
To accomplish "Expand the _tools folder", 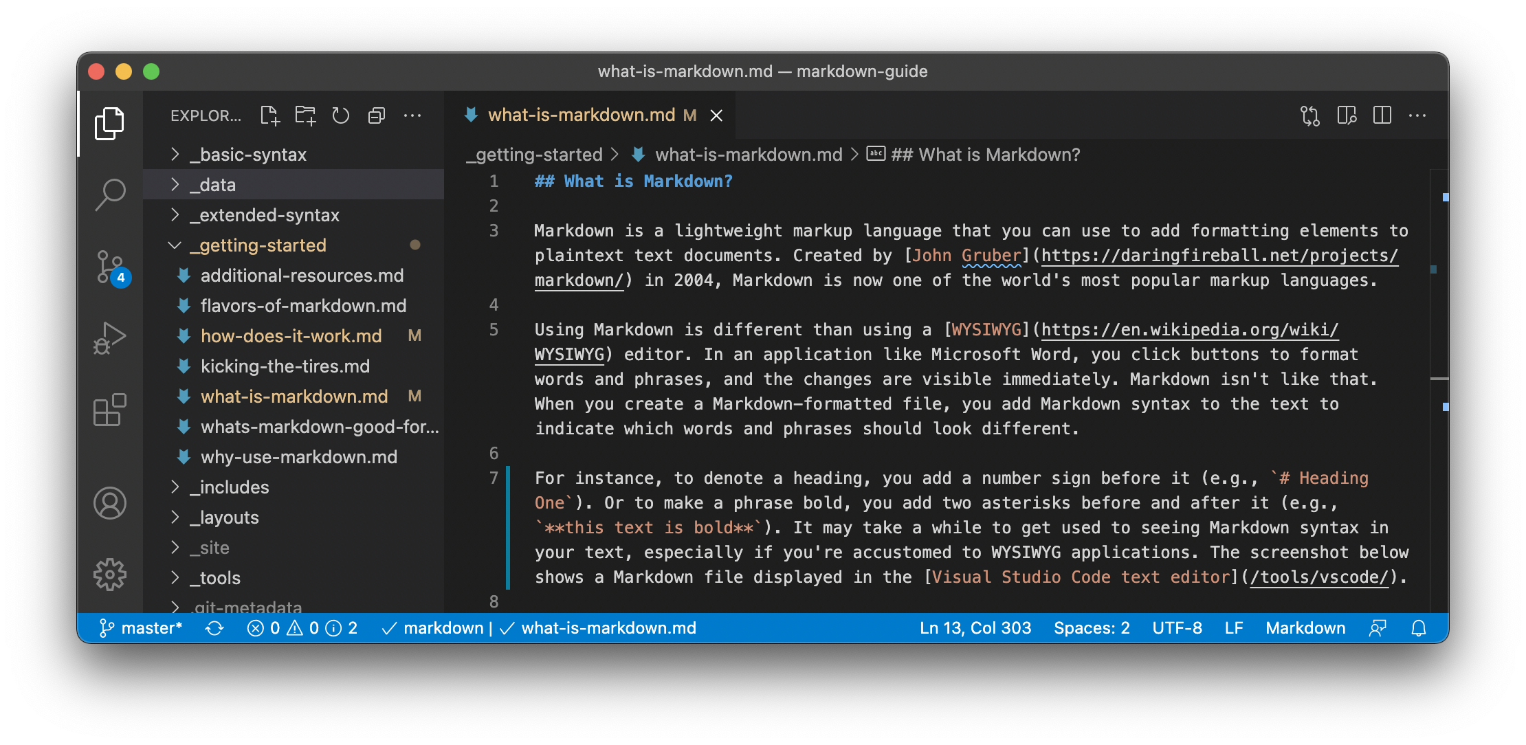I will click(x=215, y=577).
